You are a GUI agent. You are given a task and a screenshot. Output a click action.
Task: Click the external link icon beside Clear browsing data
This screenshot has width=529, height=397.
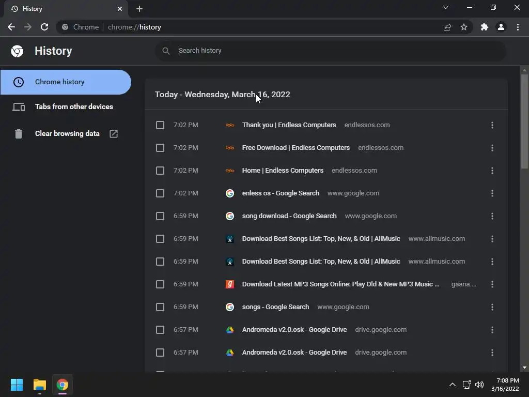pyautogui.click(x=114, y=134)
